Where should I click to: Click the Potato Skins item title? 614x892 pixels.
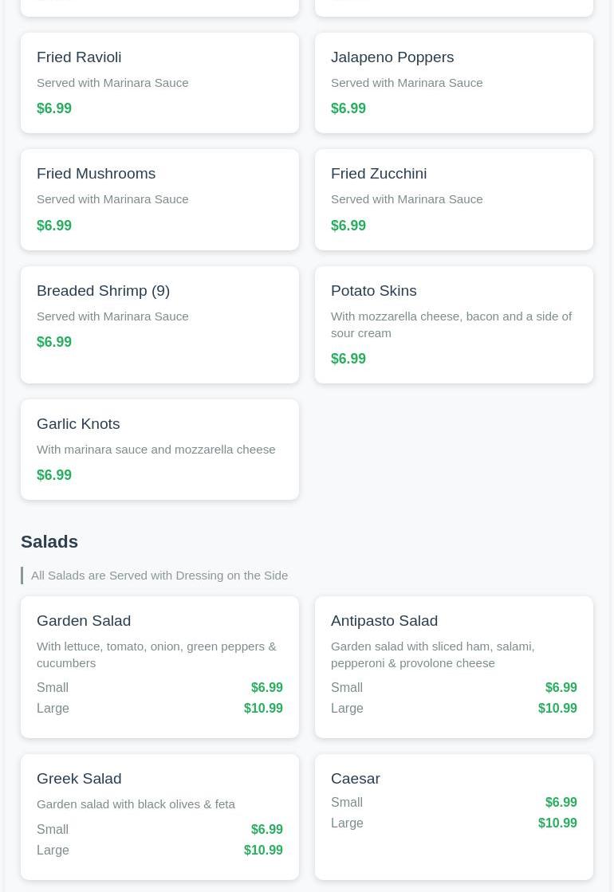(x=373, y=291)
